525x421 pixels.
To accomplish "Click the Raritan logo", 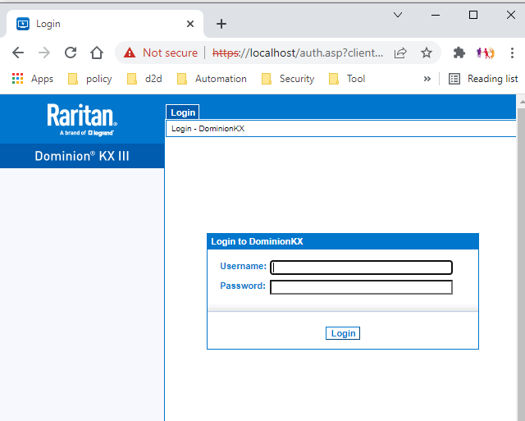I will pos(82,119).
